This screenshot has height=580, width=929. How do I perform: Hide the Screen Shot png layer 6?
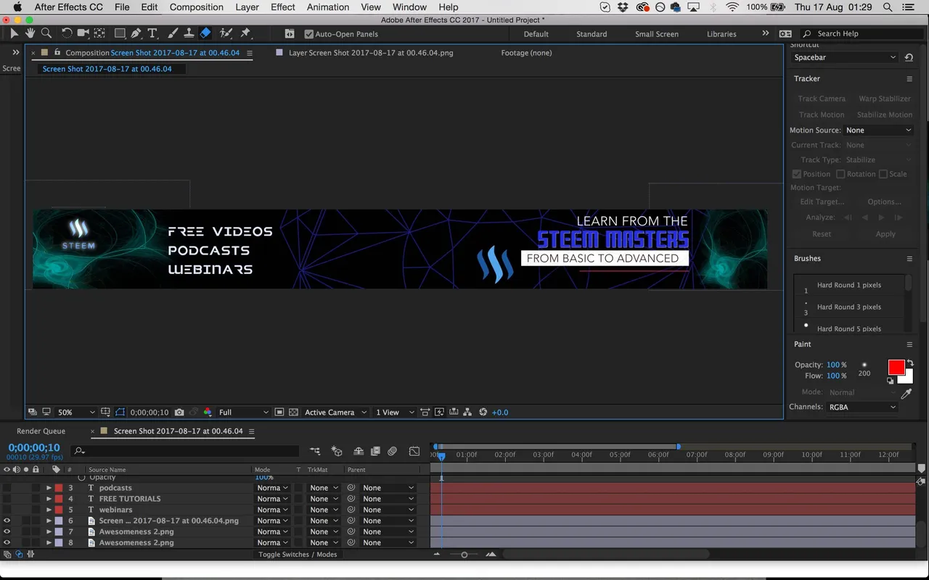[x=7, y=521]
